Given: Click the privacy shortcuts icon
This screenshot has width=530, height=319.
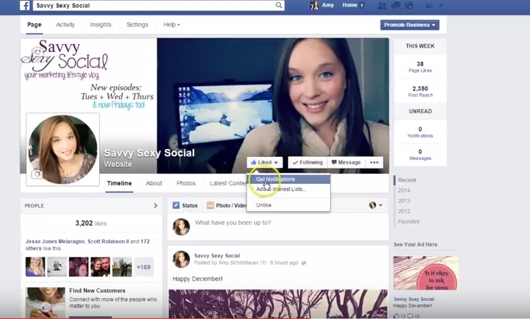Looking at the screenshot, I should [x=429, y=6].
